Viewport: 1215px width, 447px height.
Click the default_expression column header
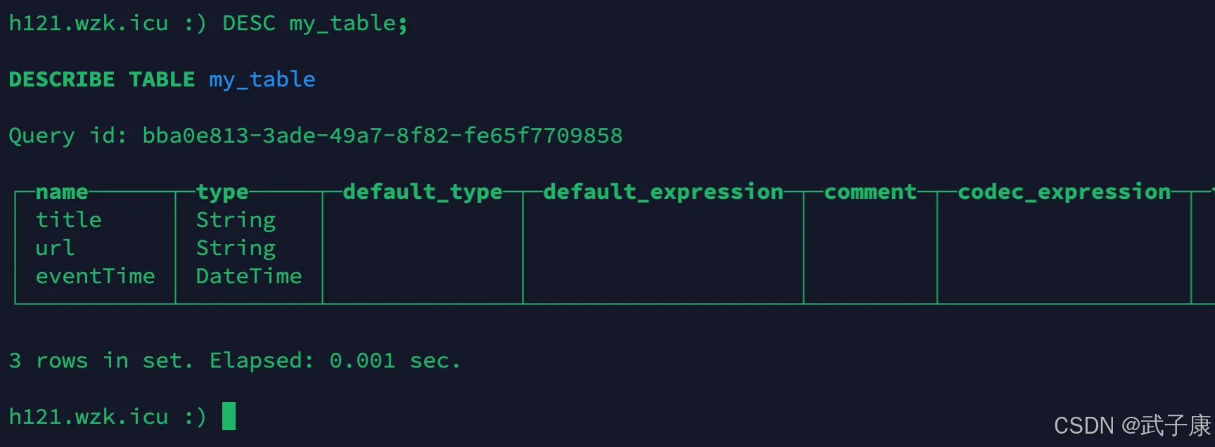(662, 192)
